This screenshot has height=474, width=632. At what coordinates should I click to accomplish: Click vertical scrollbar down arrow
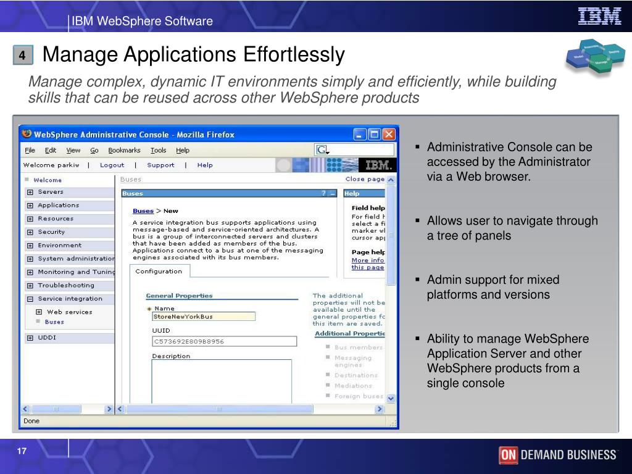point(391,399)
